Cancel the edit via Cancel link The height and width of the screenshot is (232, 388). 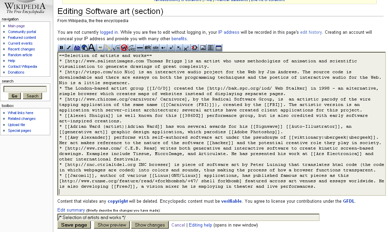tap(178, 225)
